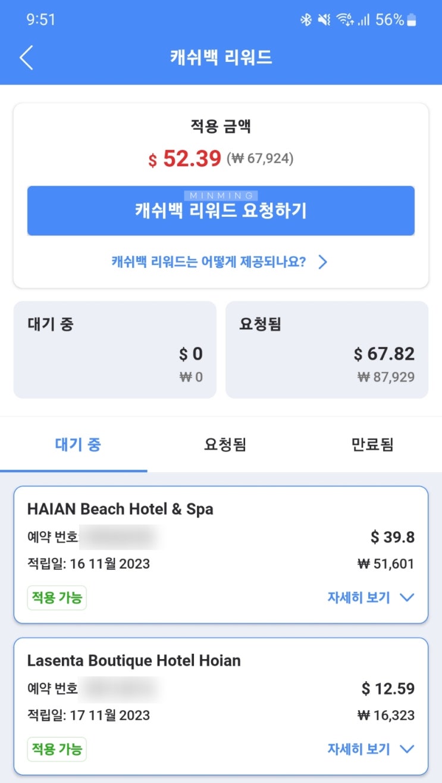This screenshot has height=783, width=442.
Task: Tap 적용 가능 badge on HAIAN Beach Hotel
Action: coord(57,598)
